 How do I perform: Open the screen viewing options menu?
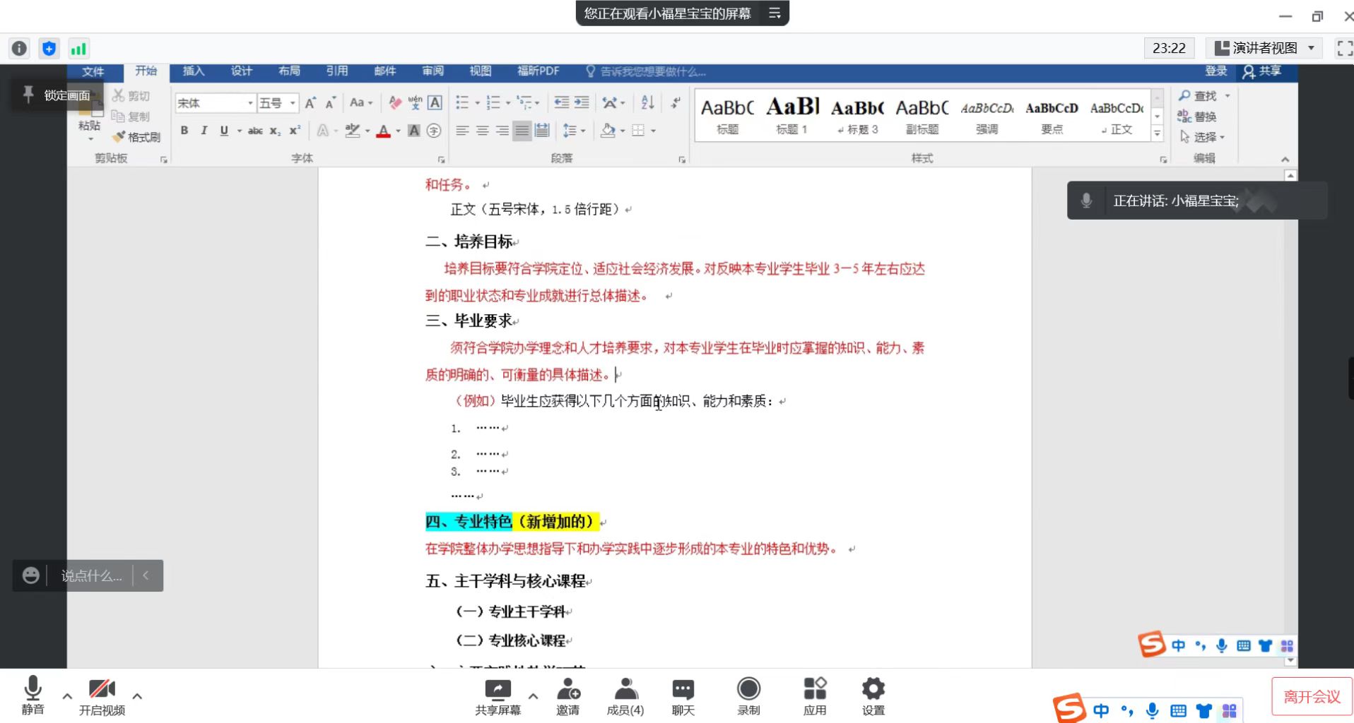click(775, 13)
